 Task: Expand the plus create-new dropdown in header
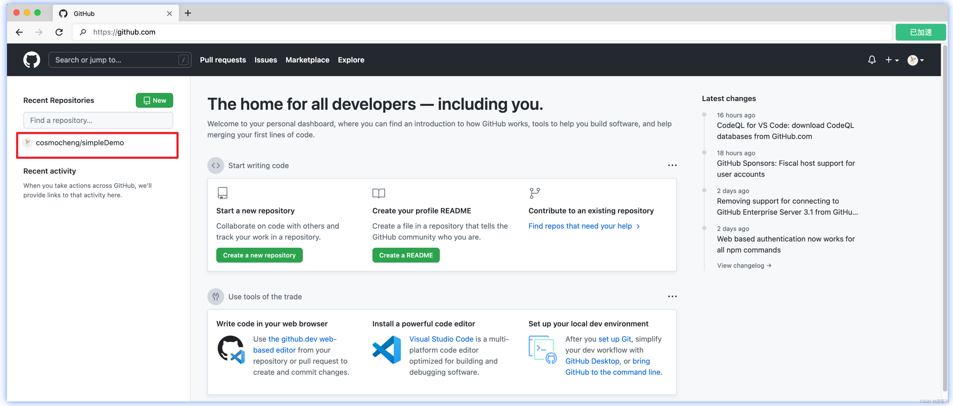click(892, 60)
